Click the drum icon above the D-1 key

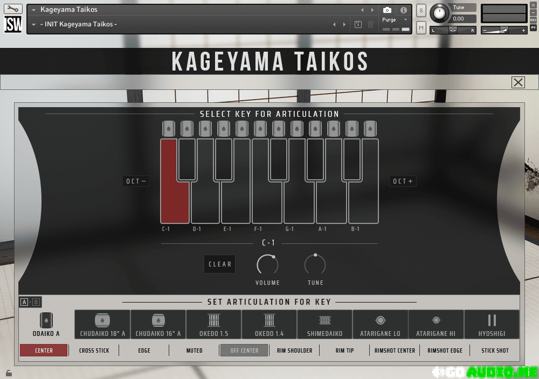(205, 129)
